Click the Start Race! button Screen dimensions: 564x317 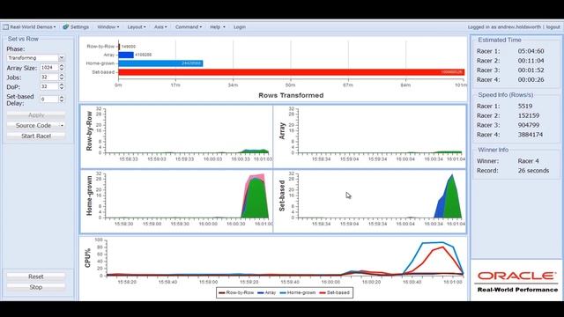(x=36, y=136)
